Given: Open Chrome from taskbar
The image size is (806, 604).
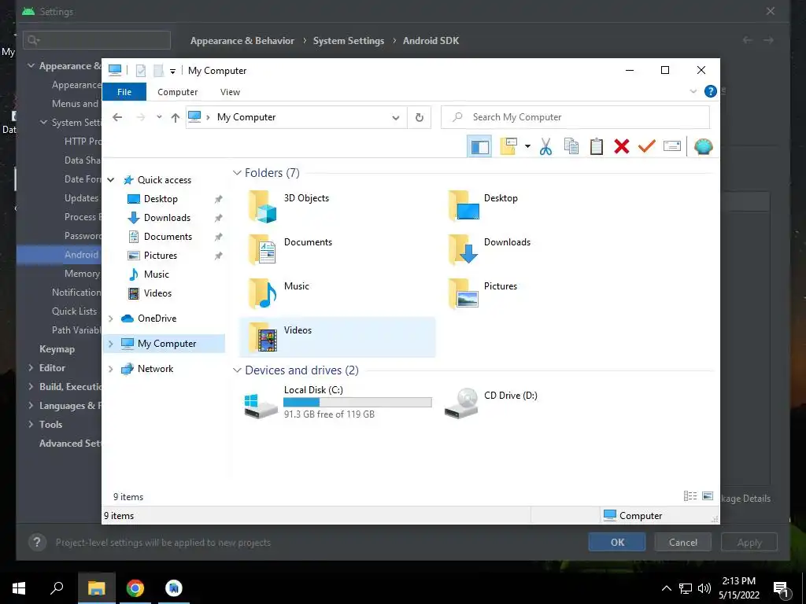Looking at the screenshot, I should [x=135, y=588].
